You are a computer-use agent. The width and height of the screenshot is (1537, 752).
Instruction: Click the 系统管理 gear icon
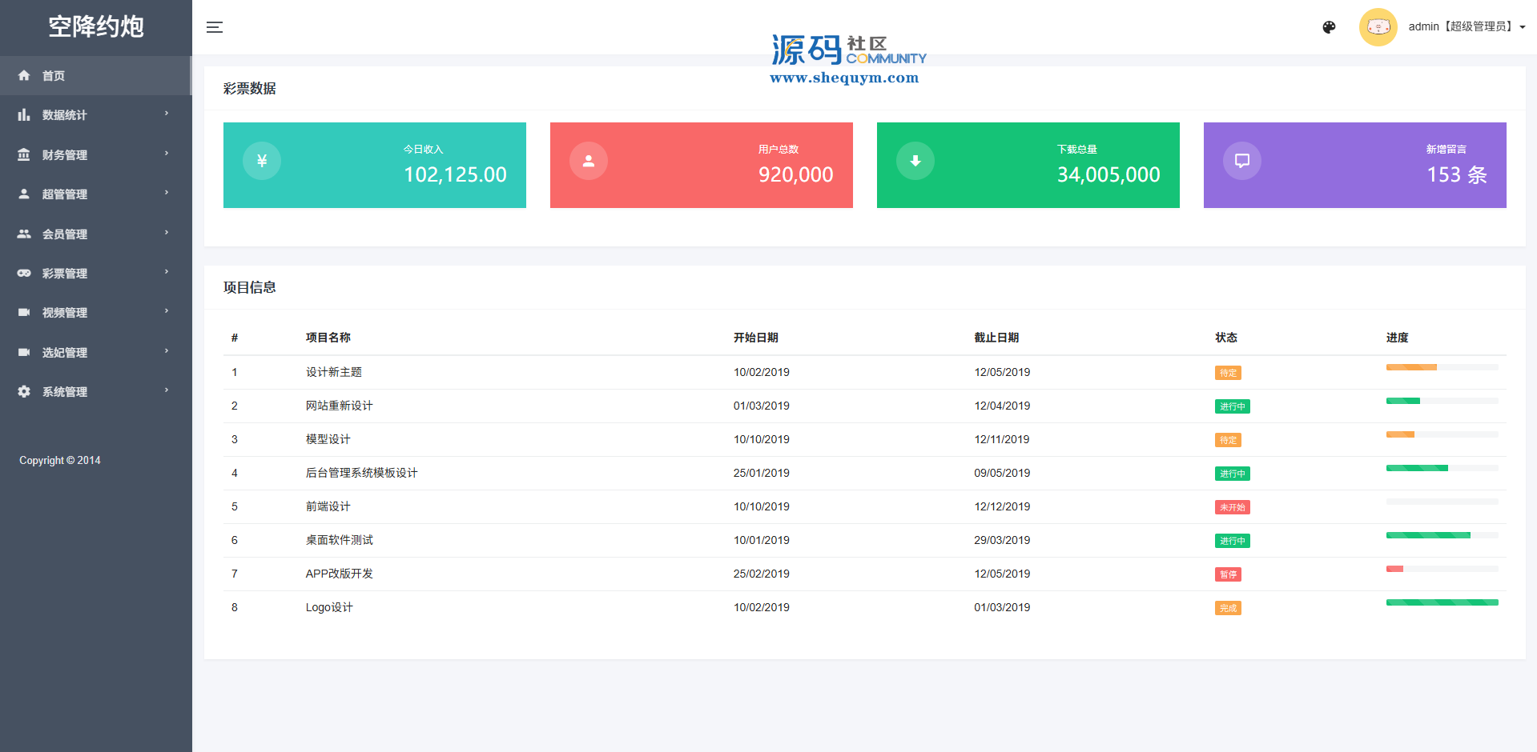[24, 391]
